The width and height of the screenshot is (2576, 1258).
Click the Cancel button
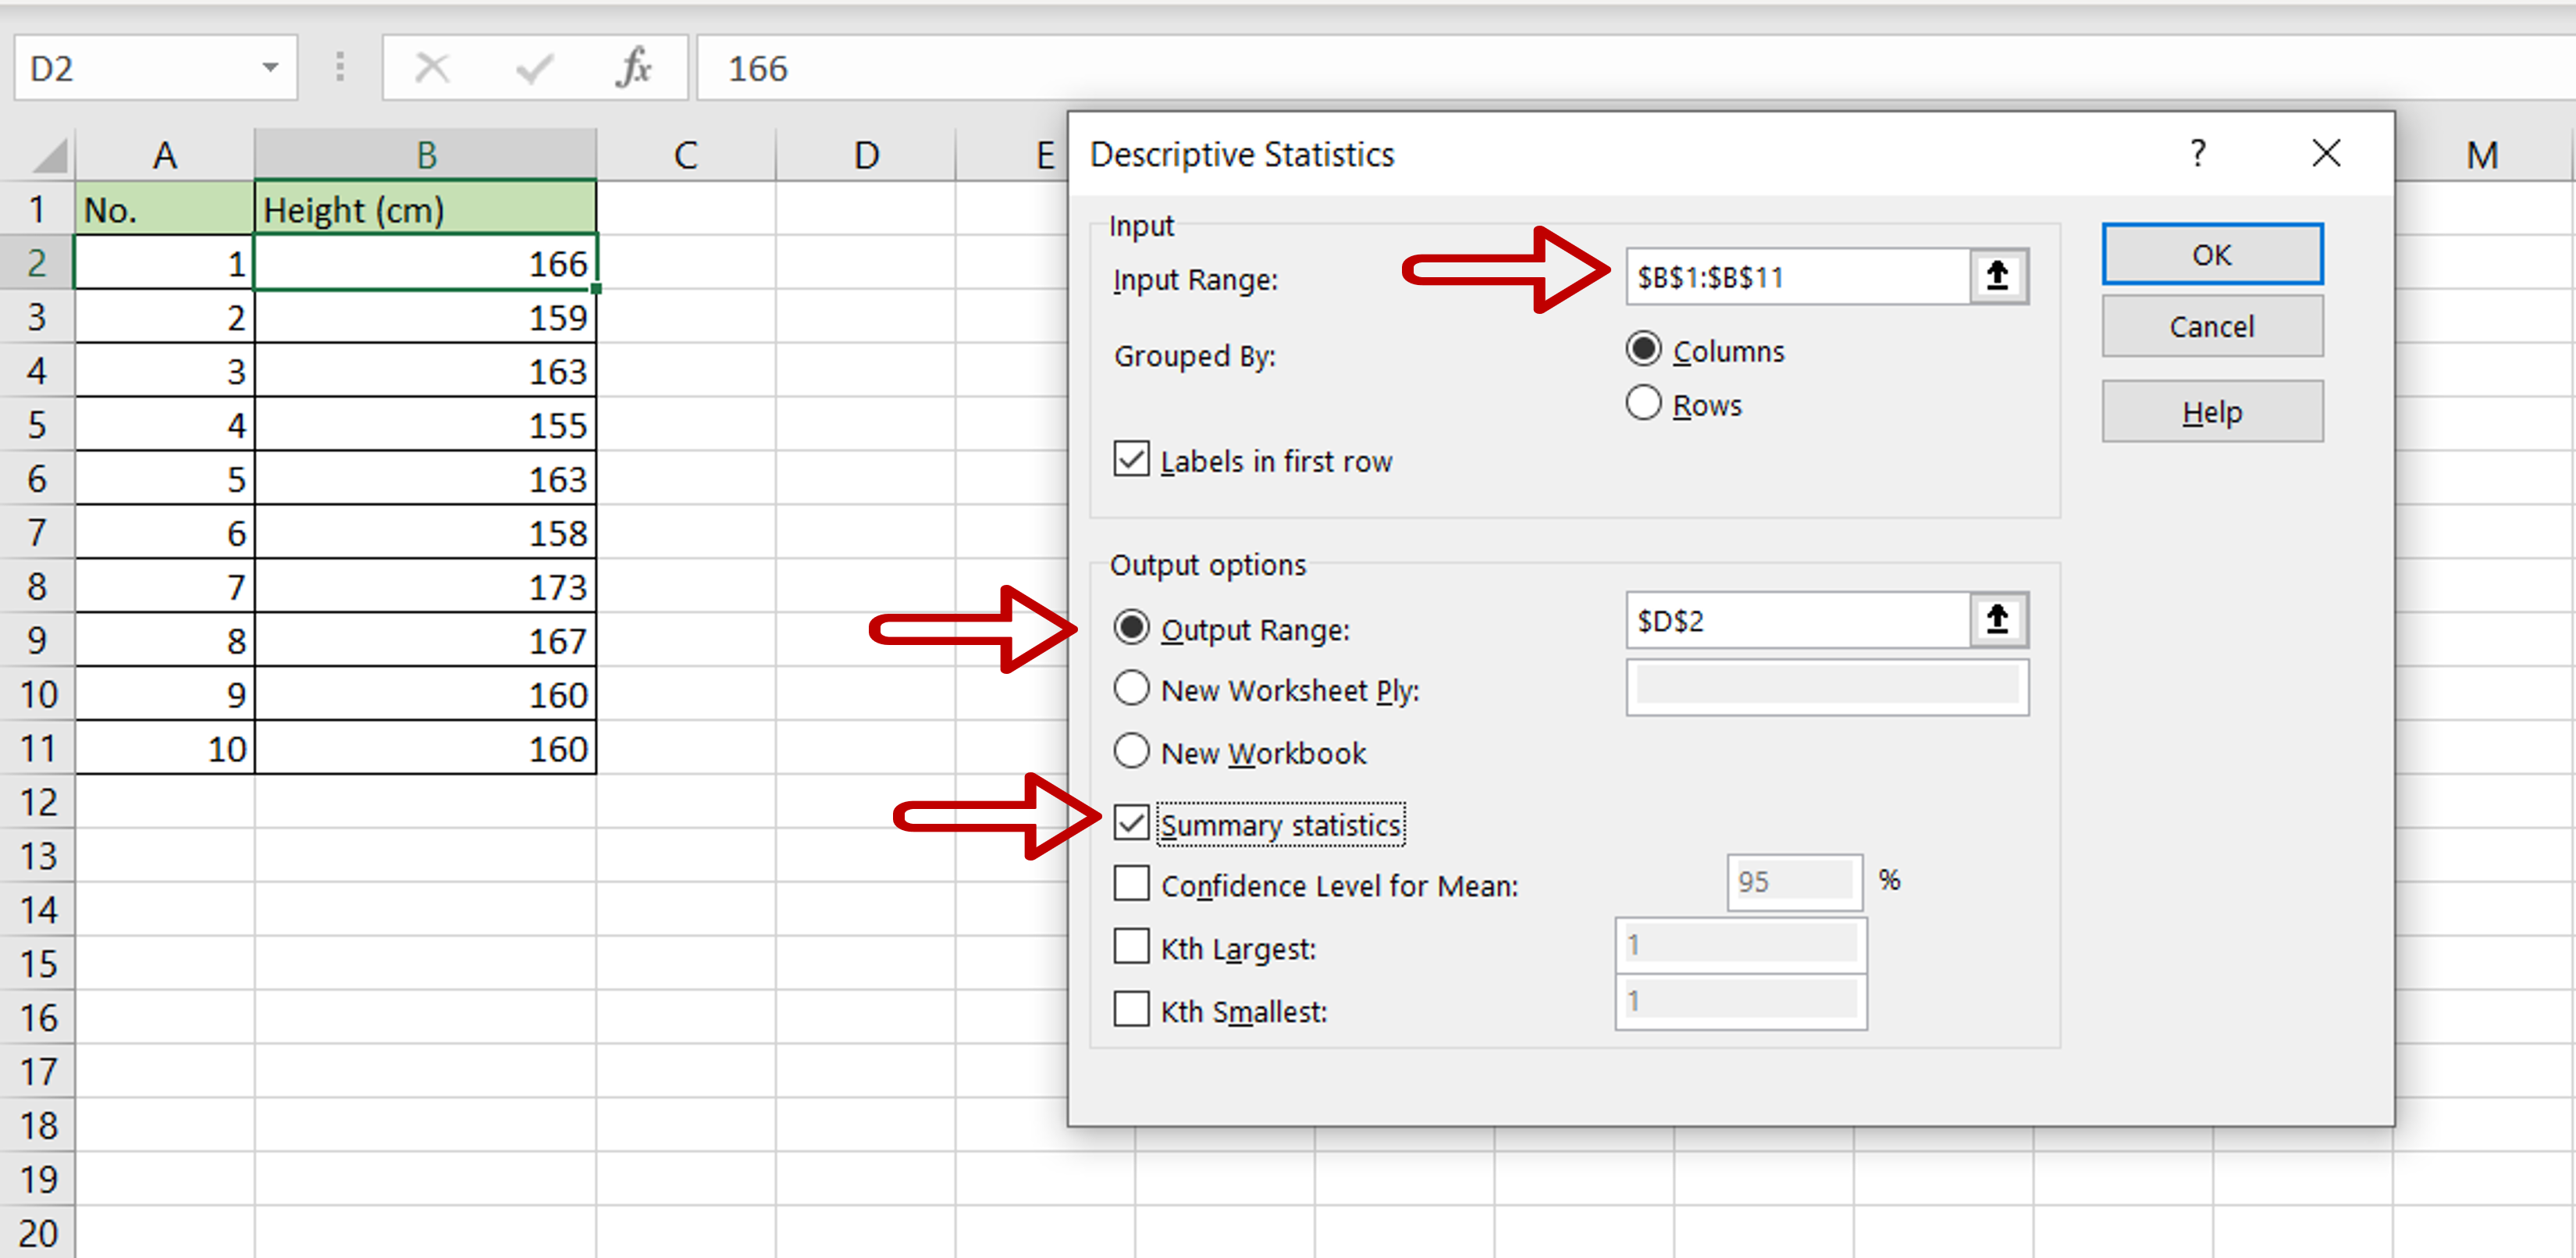coord(2211,326)
